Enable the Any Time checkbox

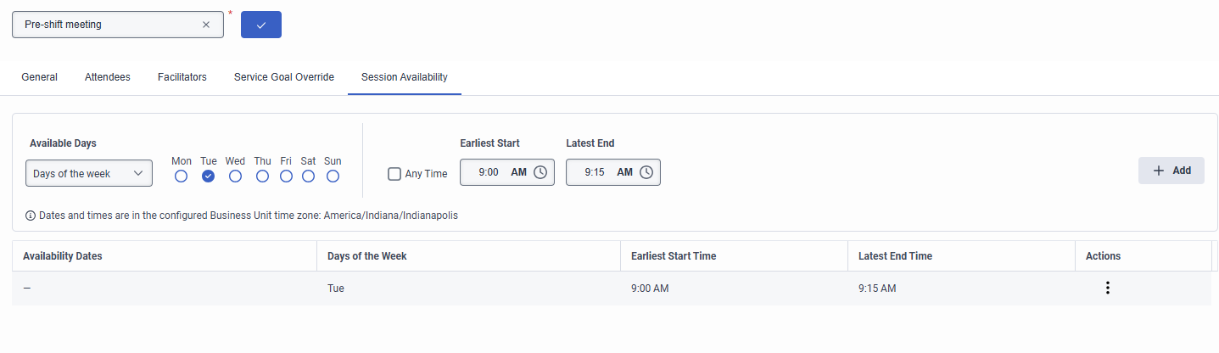pos(394,174)
